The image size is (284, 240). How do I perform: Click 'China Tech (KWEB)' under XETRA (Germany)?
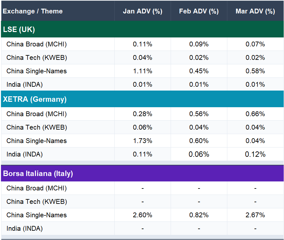(x=37, y=127)
